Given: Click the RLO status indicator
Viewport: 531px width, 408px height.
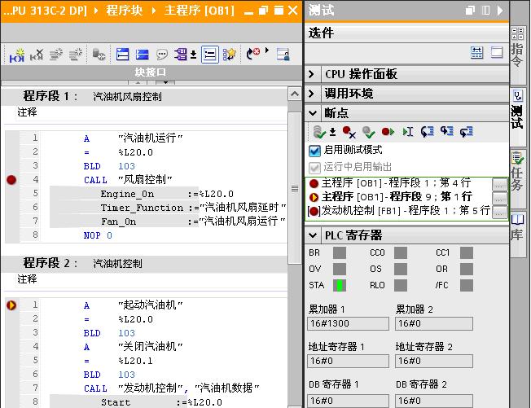Looking at the screenshot, I should tap(401, 285).
